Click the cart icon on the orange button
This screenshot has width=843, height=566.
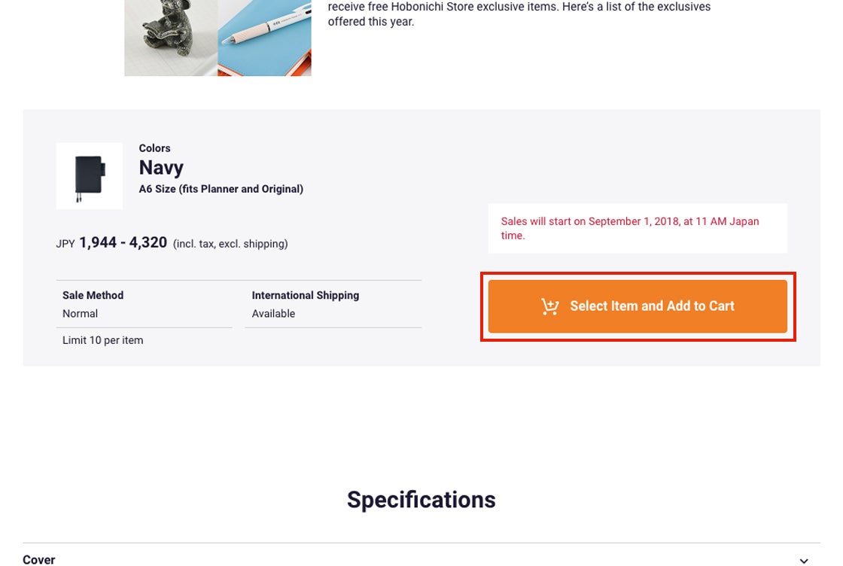point(550,306)
